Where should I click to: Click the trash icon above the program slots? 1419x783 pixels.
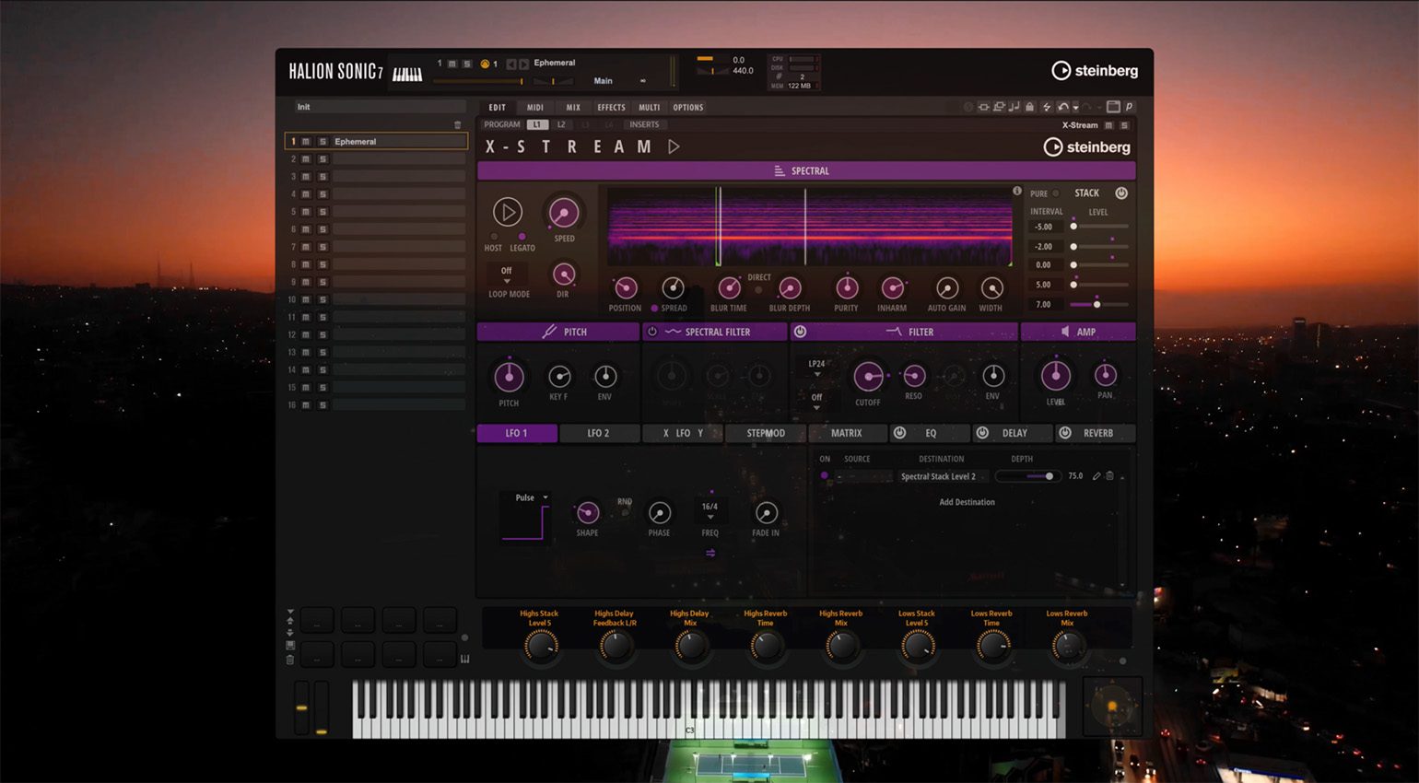click(x=458, y=123)
